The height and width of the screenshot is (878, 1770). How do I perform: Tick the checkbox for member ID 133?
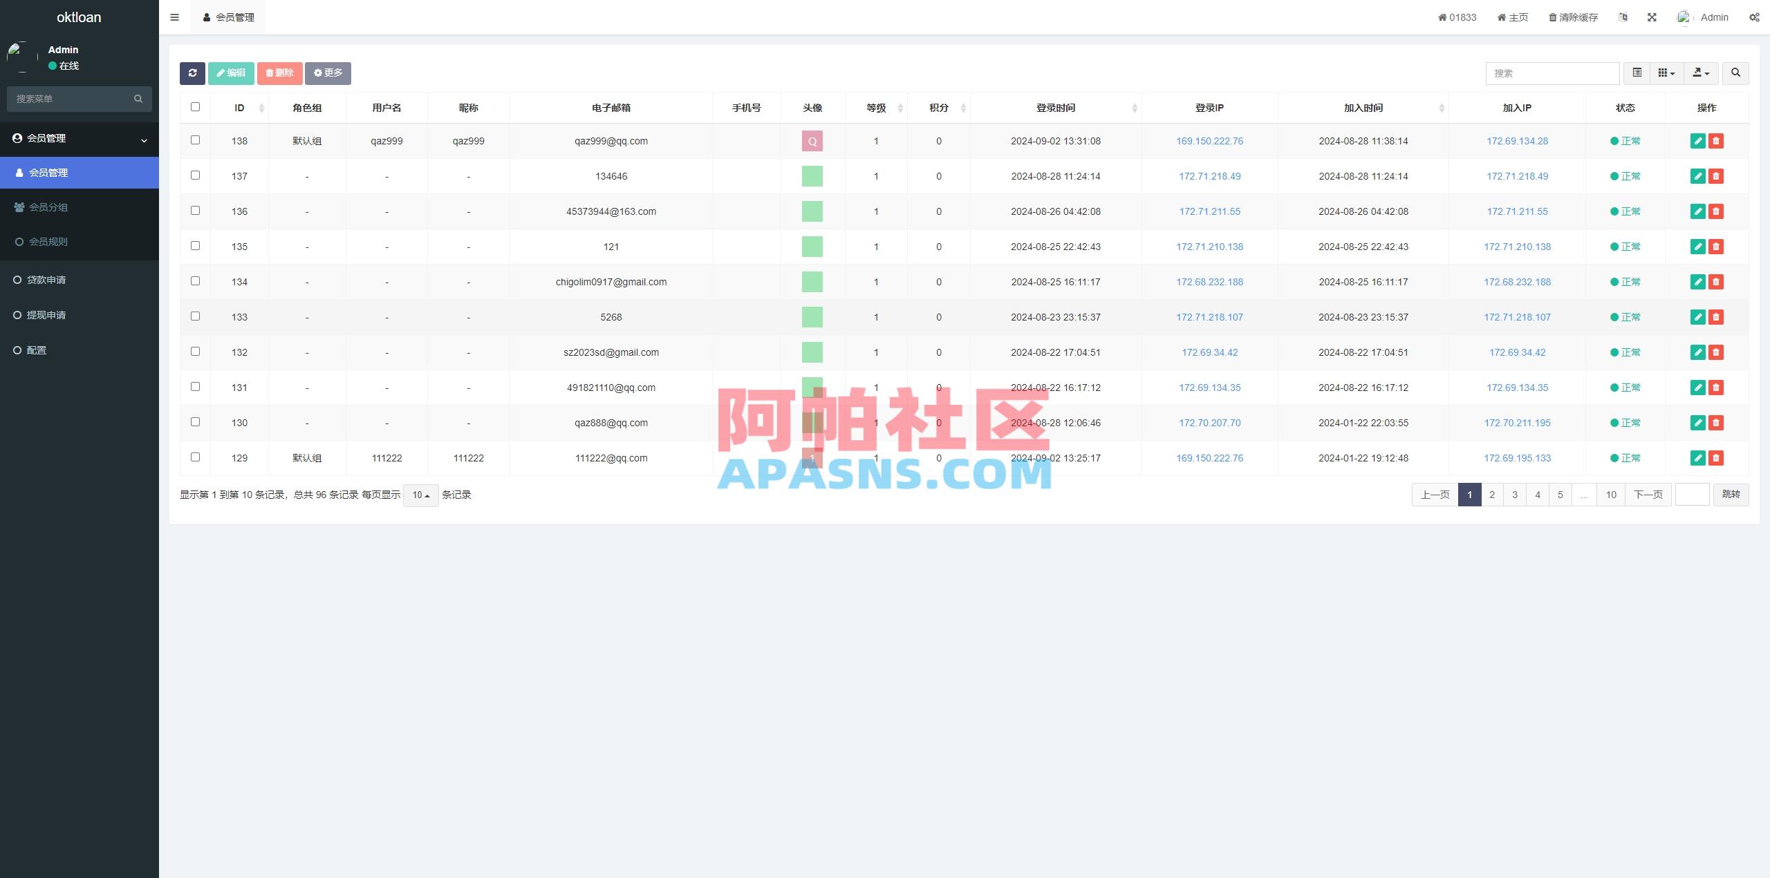(194, 316)
